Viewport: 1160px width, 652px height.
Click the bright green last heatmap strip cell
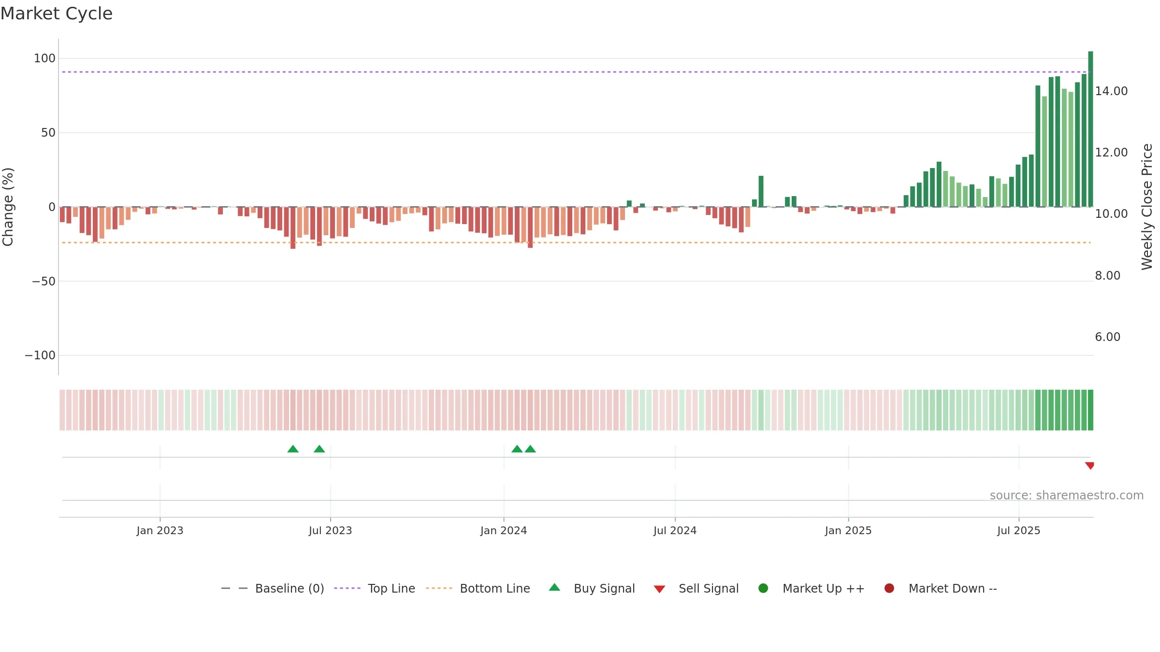pyautogui.click(x=1090, y=410)
